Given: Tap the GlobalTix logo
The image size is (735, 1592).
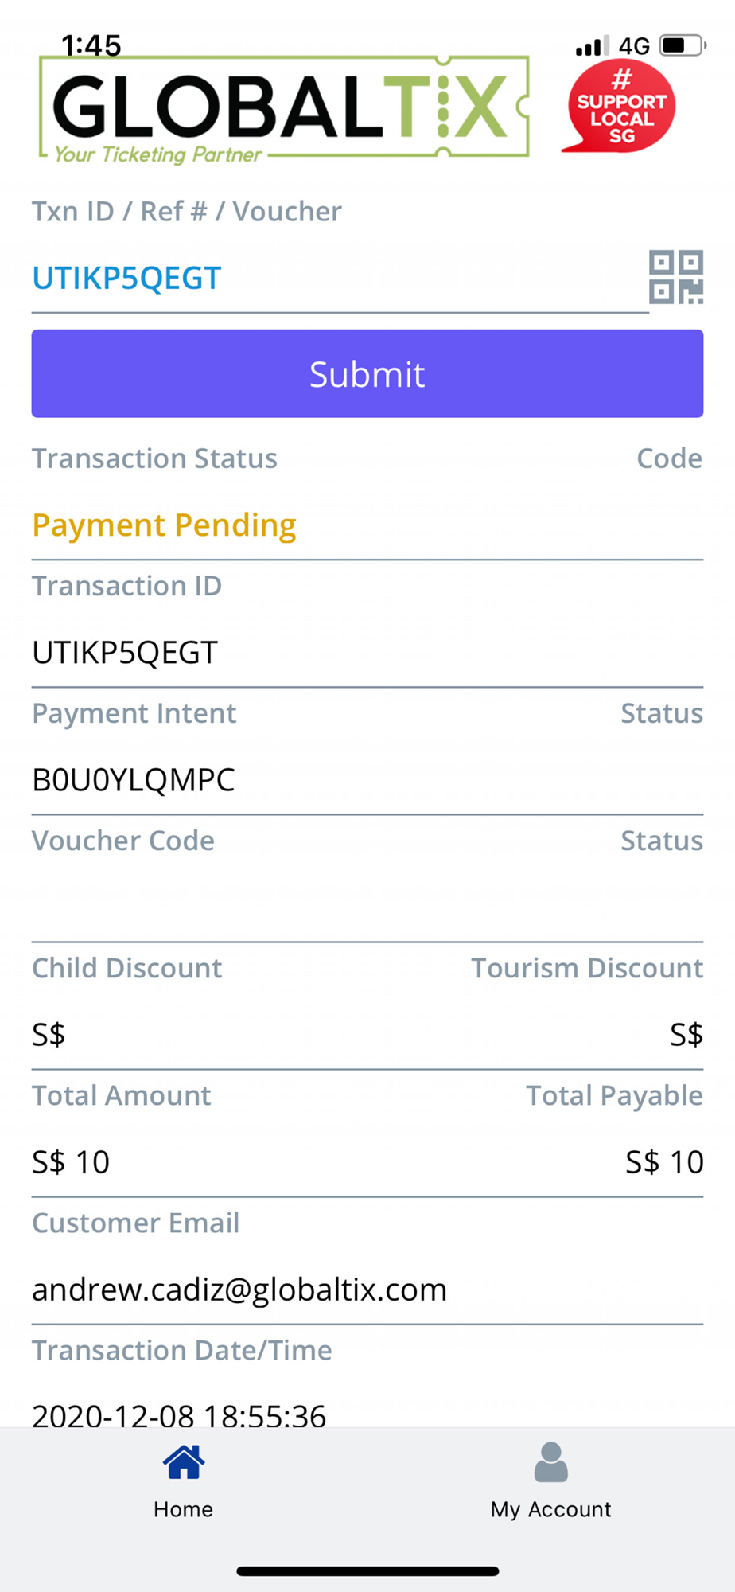Looking at the screenshot, I should (284, 109).
